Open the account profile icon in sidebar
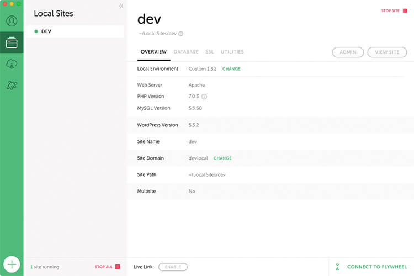This screenshot has width=414, height=276. click(12, 22)
